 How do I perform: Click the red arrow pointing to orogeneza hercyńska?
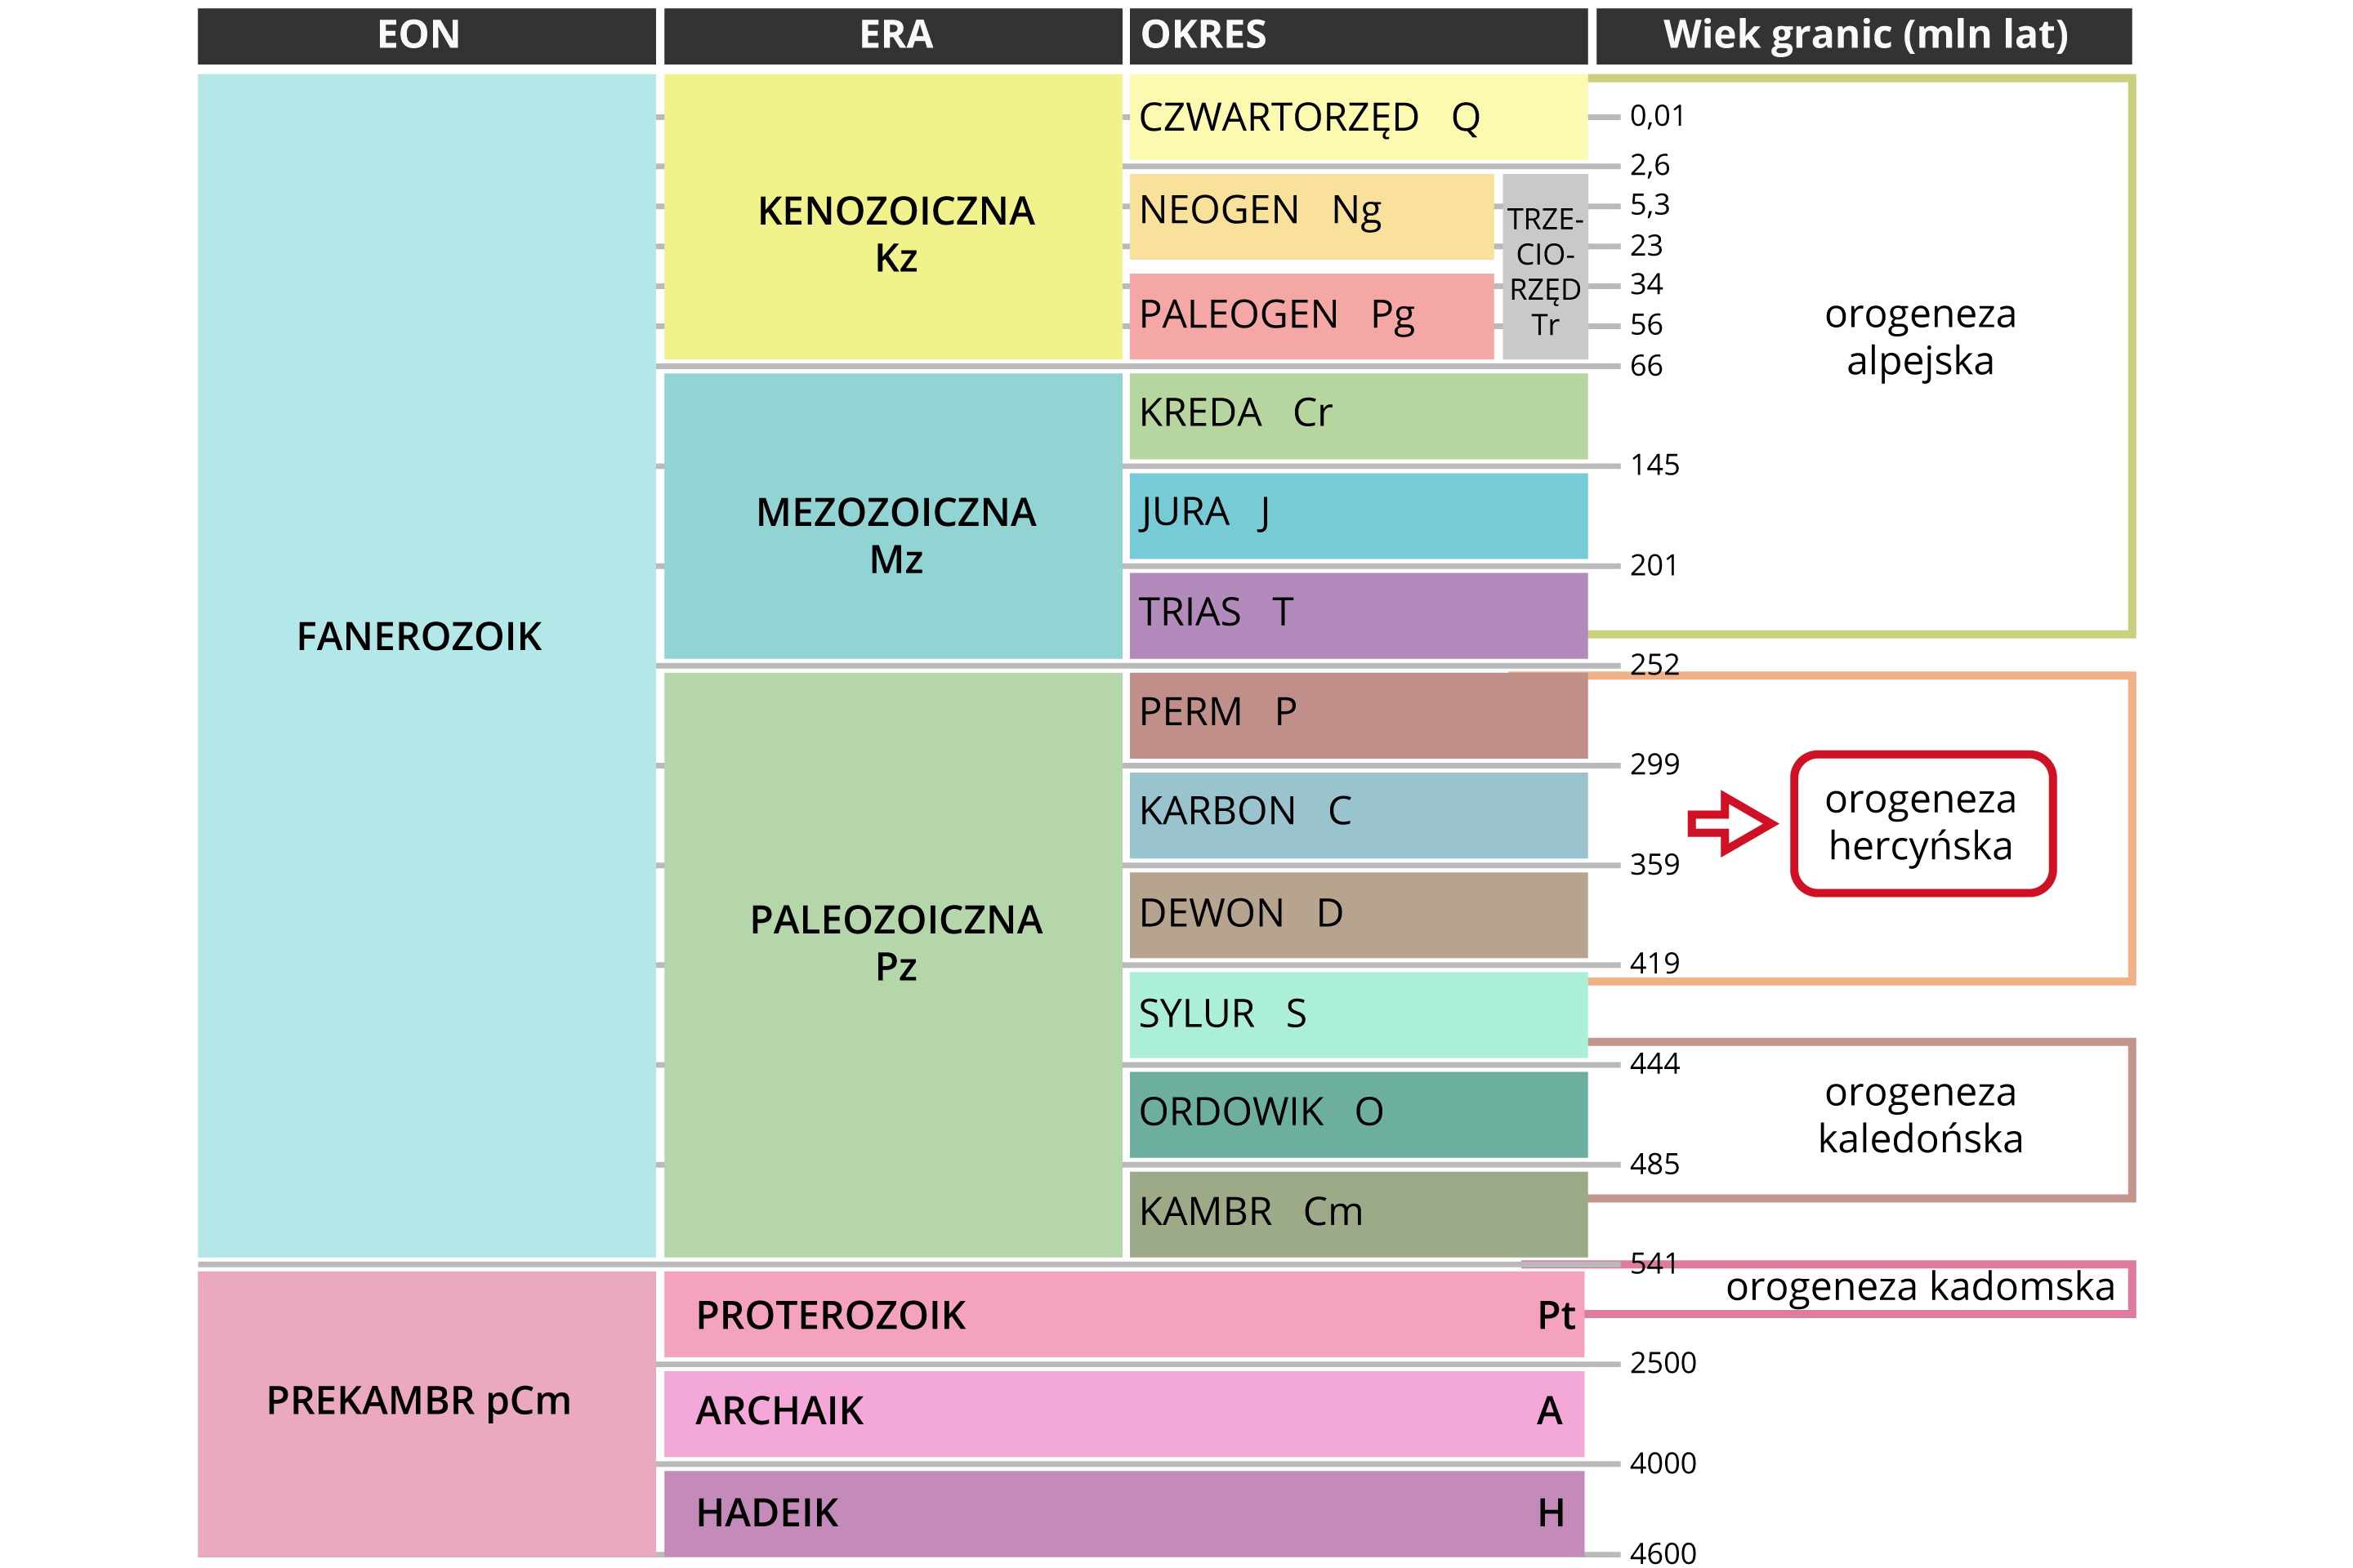(x=1733, y=824)
